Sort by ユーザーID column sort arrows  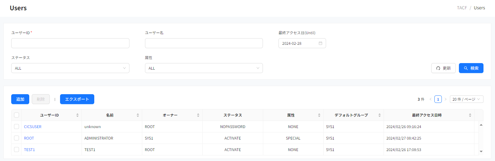tap(77, 115)
